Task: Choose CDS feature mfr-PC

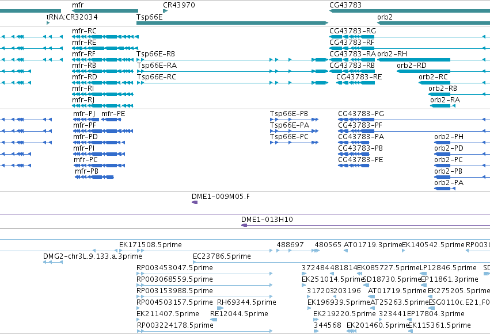Action: [86, 160]
